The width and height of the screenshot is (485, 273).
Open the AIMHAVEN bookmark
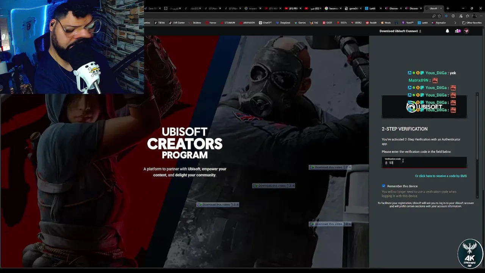[x=247, y=23]
